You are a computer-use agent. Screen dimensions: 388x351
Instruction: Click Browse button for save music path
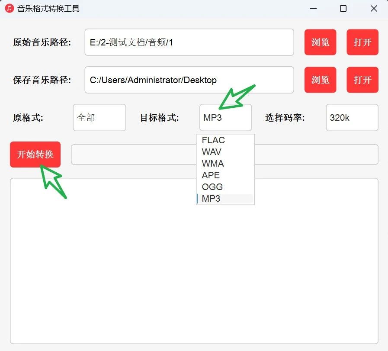coord(320,80)
